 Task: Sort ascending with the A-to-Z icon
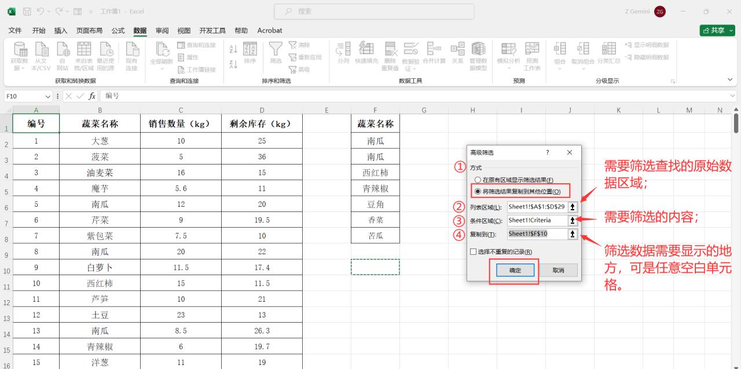[233, 50]
